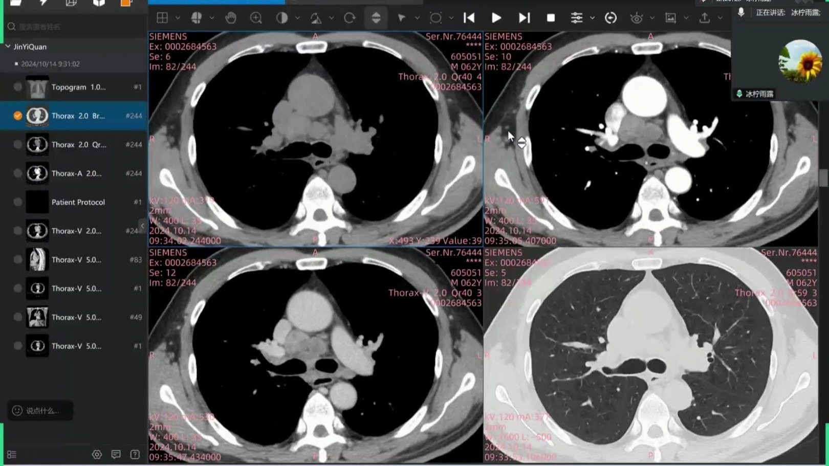
Task: Click the rotate image icon
Action: (x=350, y=18)
